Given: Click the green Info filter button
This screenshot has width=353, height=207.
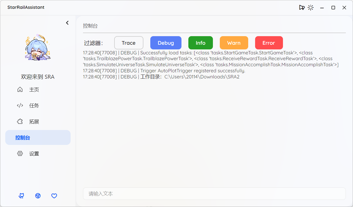Looking at the screenshot, I should (200, 43).
